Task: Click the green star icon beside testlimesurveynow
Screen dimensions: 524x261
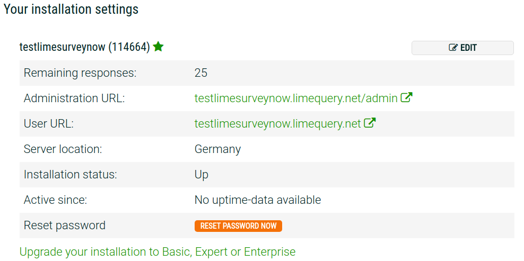Action: pos(158,47)
